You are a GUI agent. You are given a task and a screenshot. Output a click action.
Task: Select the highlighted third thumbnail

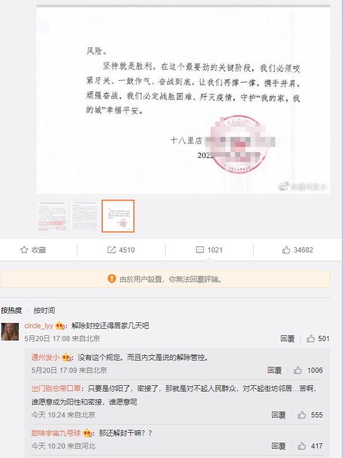click(x=118, y=216)
